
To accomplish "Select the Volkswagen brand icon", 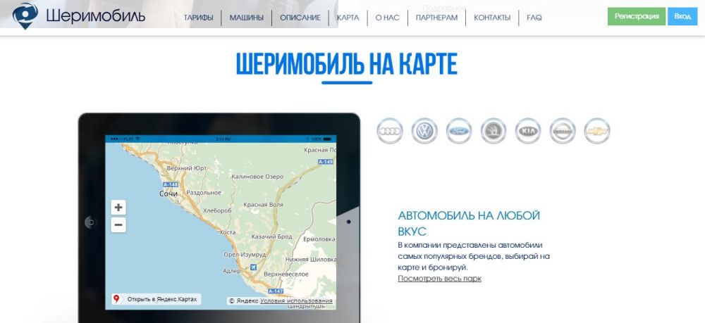I will pos(424,131).
